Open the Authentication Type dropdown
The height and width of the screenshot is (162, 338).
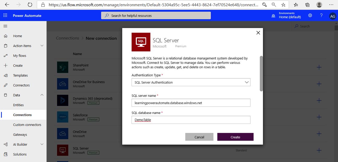coord(191,82)
